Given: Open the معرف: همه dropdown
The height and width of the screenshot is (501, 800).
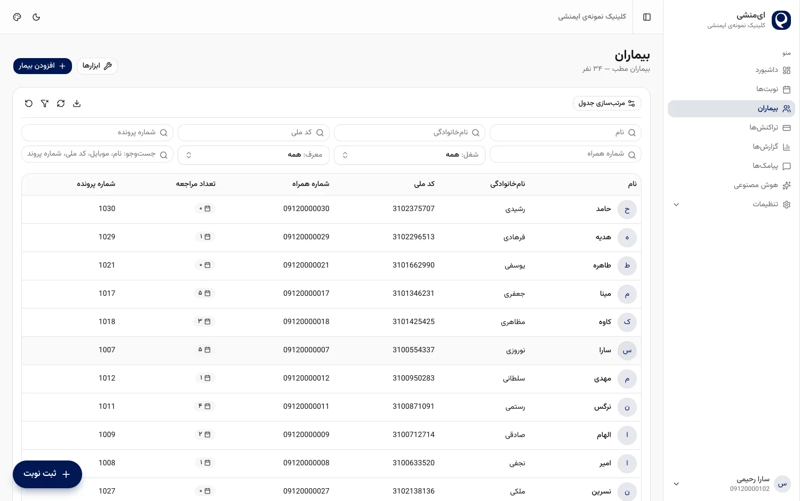Looking at the screenshot, I should click(253, 155).
